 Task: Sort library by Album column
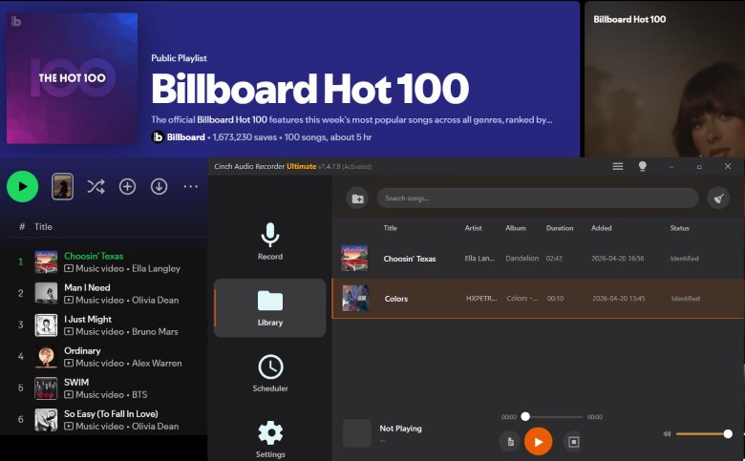(x=516, y=228)
